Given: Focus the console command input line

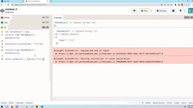Looking at the screenshot, I should [123, 99].
